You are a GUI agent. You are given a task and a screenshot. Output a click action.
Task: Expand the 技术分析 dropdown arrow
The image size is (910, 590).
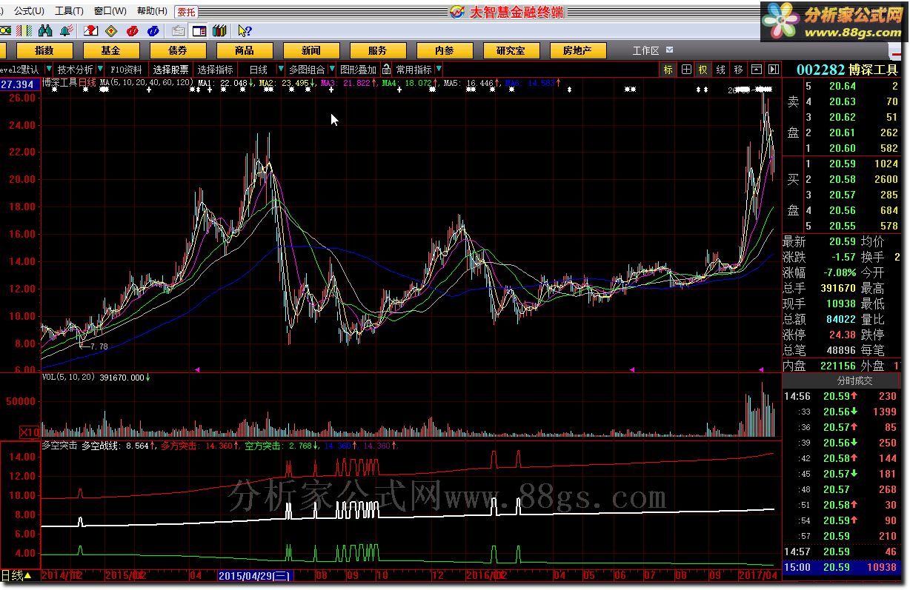[x=100, y=70]
